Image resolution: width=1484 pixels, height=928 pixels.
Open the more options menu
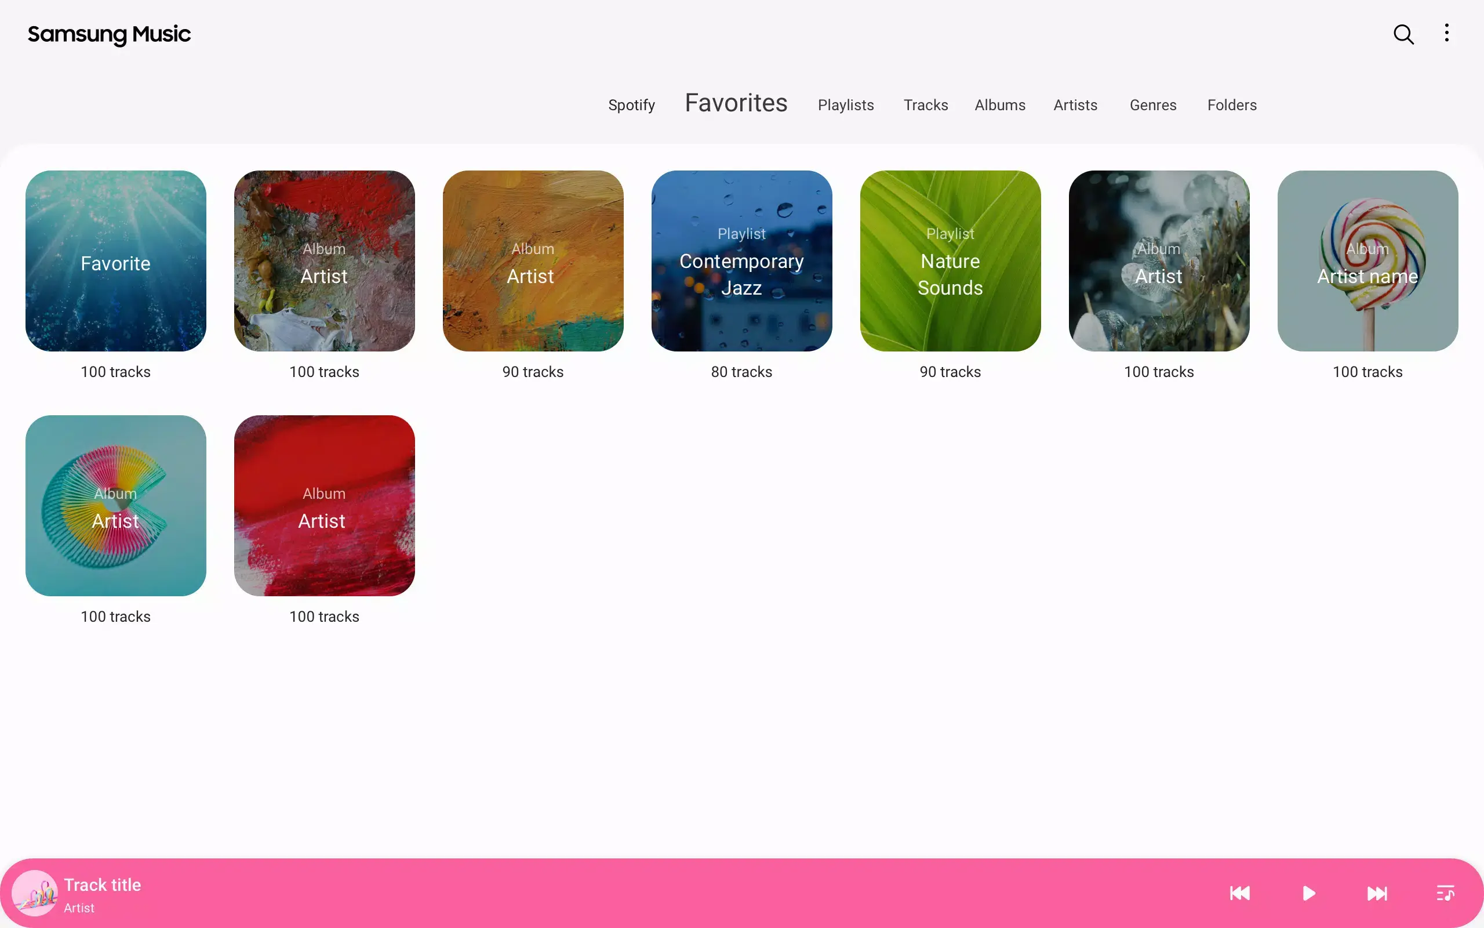(1446, 34)
